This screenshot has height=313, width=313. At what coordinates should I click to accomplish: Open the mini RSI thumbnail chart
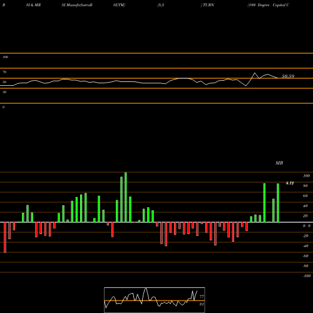tap(155, 300)
